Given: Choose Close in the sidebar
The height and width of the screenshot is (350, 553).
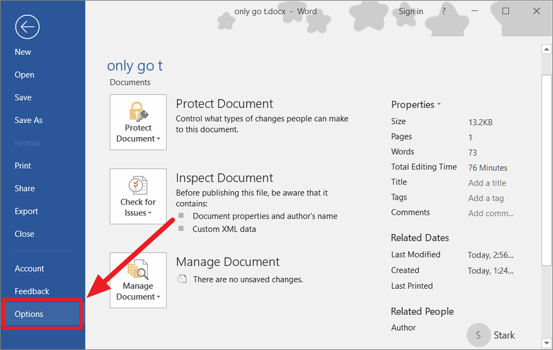Looking at the screenshot, I should 24,234.
